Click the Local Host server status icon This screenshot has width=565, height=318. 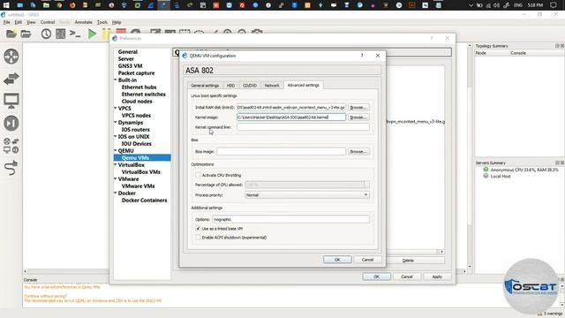[x=486, y=176]
